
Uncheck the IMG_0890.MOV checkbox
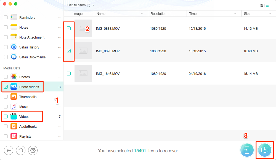(69, 51)
